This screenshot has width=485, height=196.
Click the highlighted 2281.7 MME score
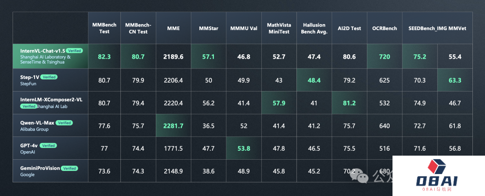coord(173,126)
